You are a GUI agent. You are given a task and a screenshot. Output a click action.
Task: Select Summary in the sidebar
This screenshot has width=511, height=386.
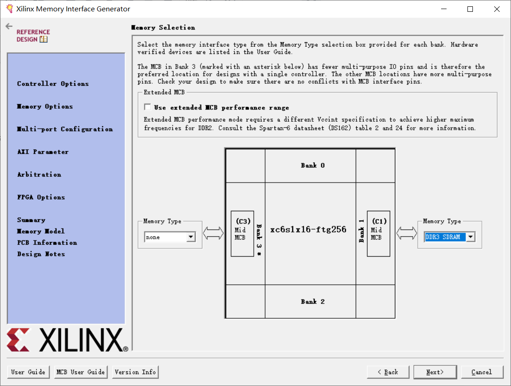pos(31,220)
